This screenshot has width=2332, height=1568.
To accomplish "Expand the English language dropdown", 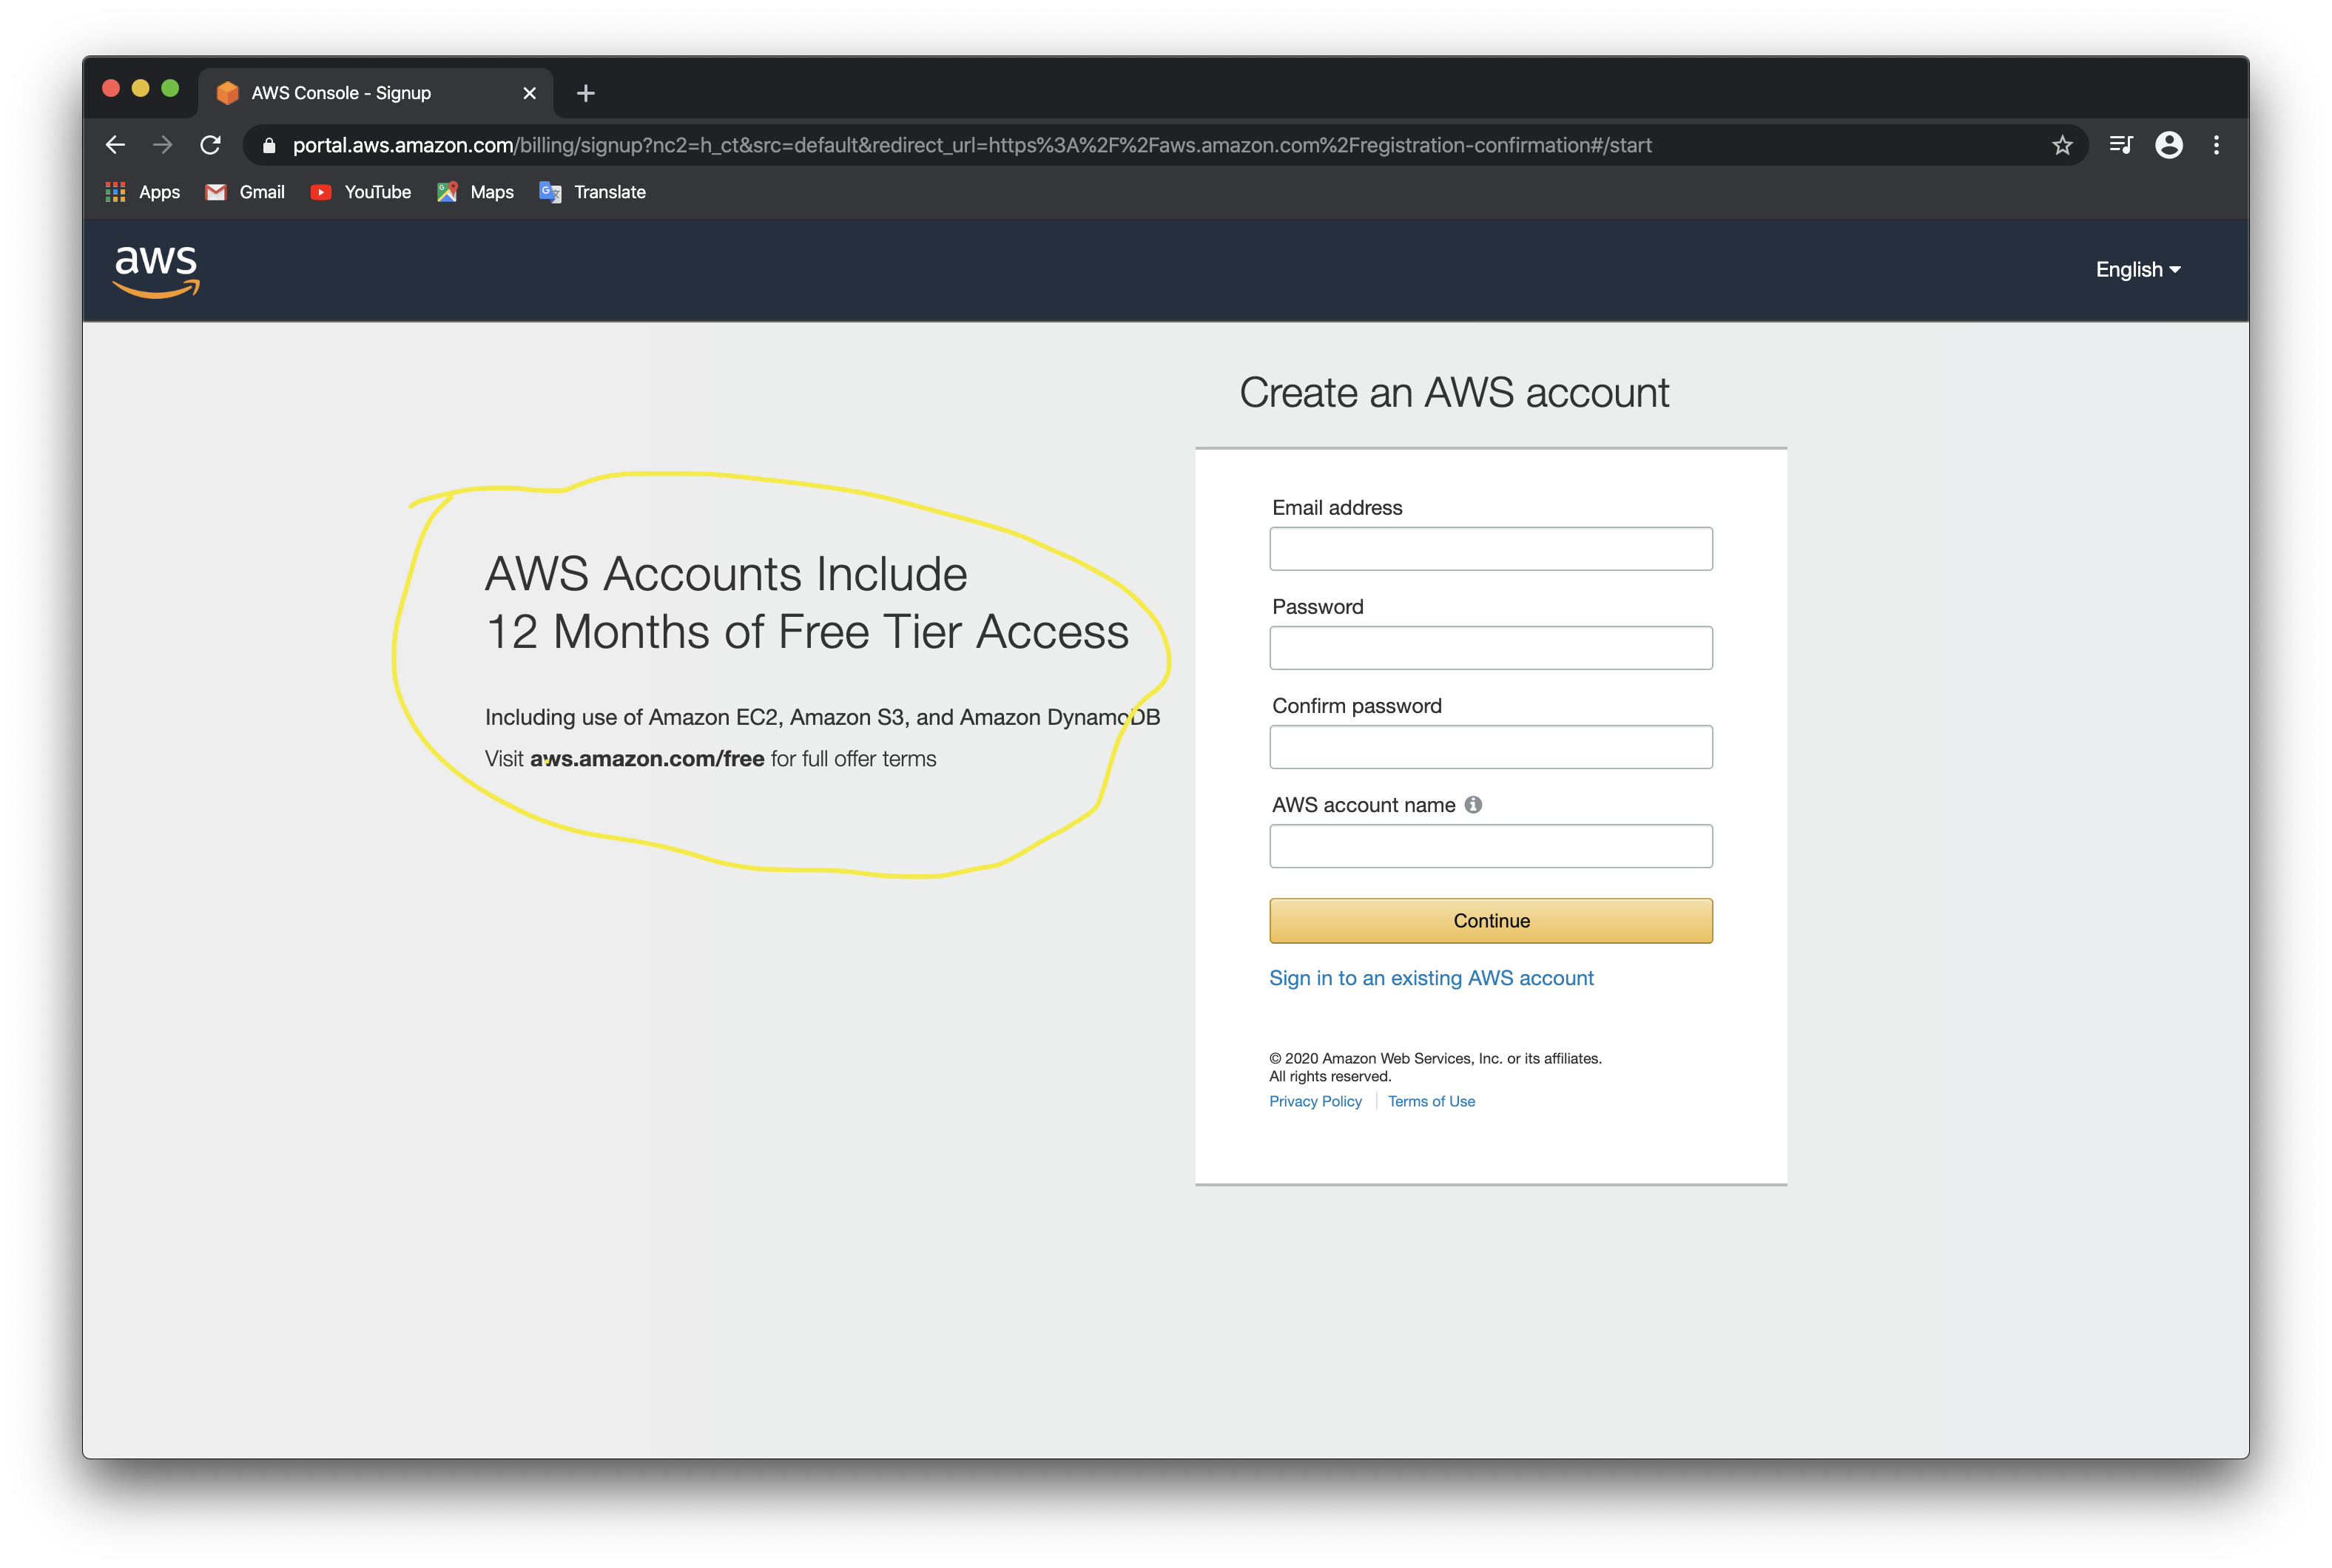I will click(x=2138, y=270).
